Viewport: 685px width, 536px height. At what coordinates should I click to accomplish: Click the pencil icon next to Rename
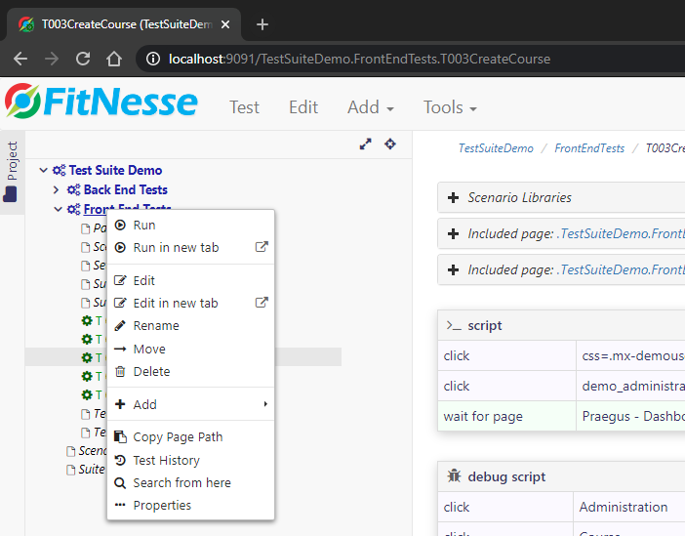[x=120, y=326]
